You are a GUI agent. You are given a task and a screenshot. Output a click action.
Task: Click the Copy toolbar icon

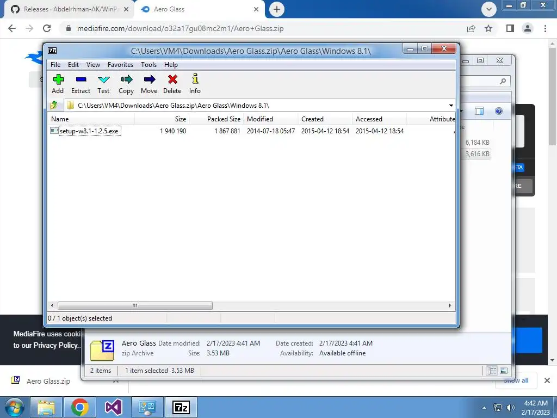(x=126, y=84)
